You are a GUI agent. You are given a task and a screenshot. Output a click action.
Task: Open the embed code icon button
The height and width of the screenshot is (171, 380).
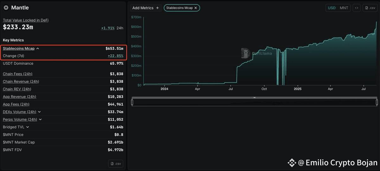tap(357, 8)
